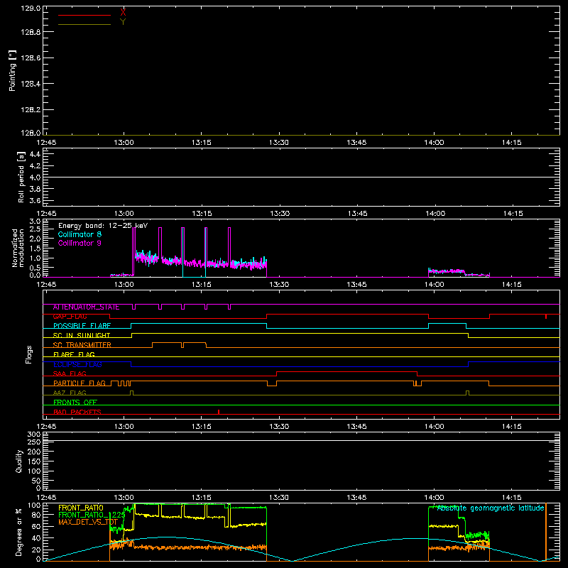Click the SC_IN_SUNLIGHT flag label

[x=82, y=335]
